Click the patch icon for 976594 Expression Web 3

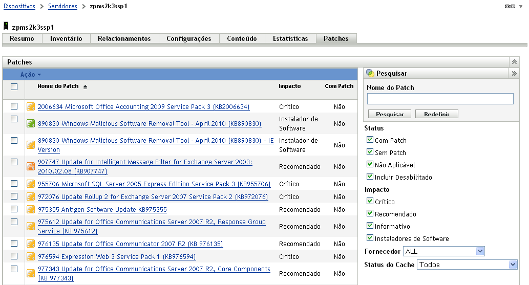(x=31, y=256)
